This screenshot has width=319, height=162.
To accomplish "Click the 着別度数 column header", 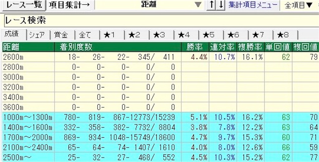I will click(x=118, y=47).
